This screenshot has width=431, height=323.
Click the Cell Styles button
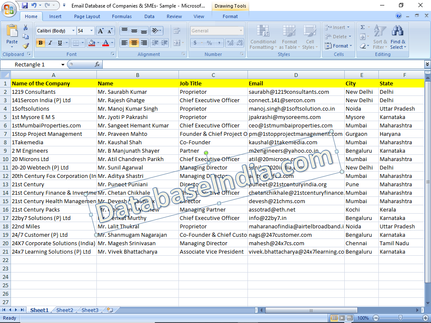coord(310,38)
